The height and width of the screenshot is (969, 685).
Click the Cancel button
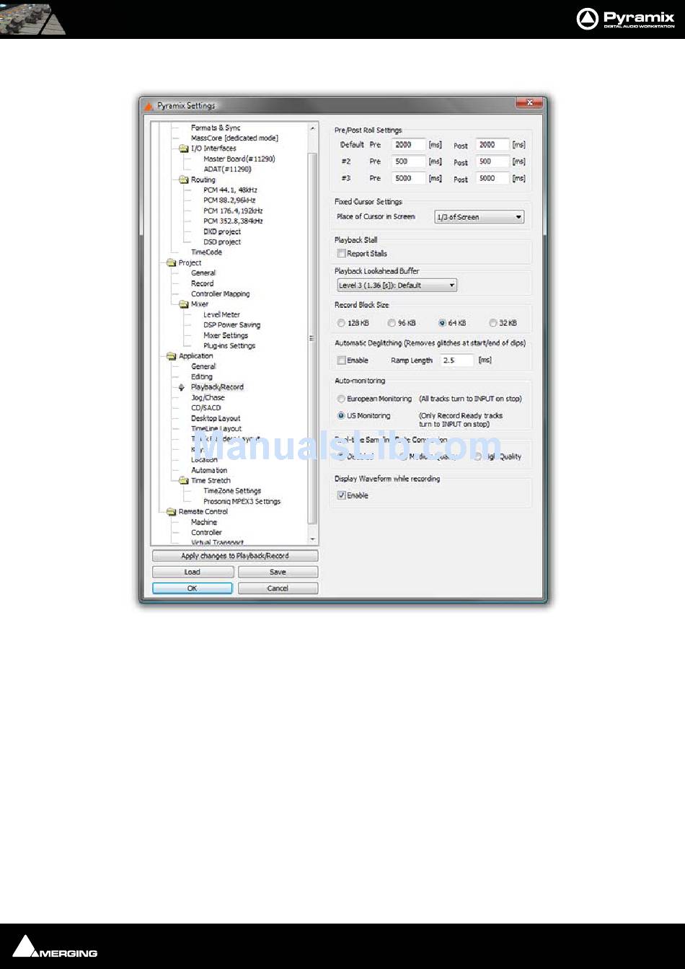(278, 588)
